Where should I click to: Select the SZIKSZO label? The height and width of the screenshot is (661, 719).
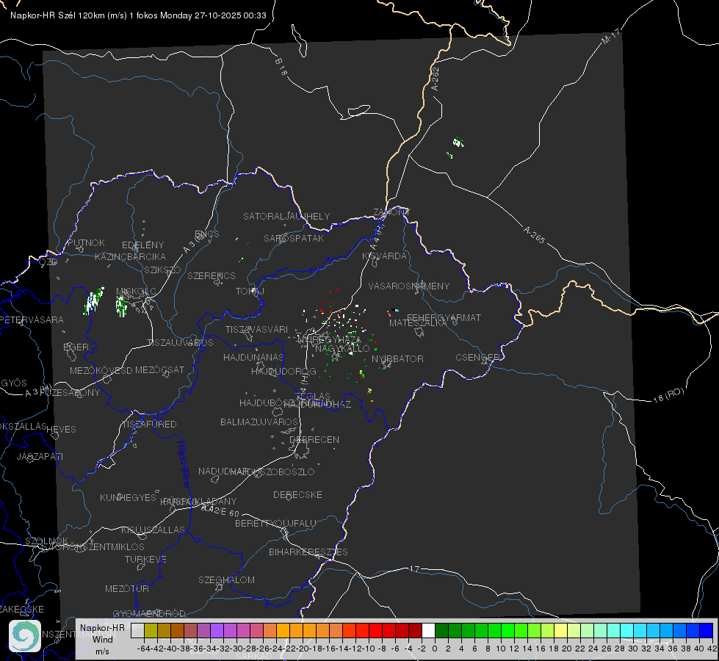click(x=162, y=270)
